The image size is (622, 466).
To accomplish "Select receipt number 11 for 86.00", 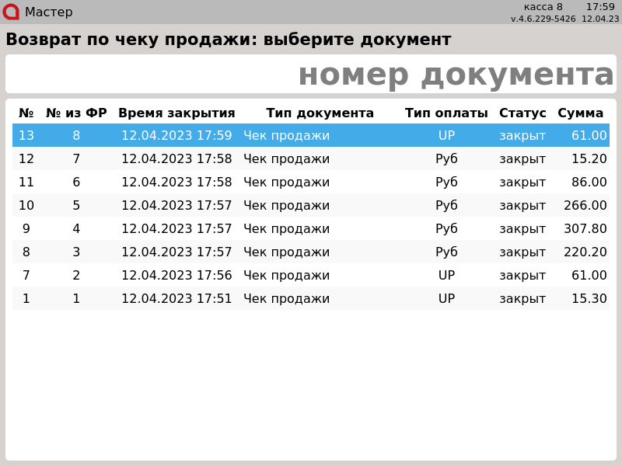I will point(311,183).
